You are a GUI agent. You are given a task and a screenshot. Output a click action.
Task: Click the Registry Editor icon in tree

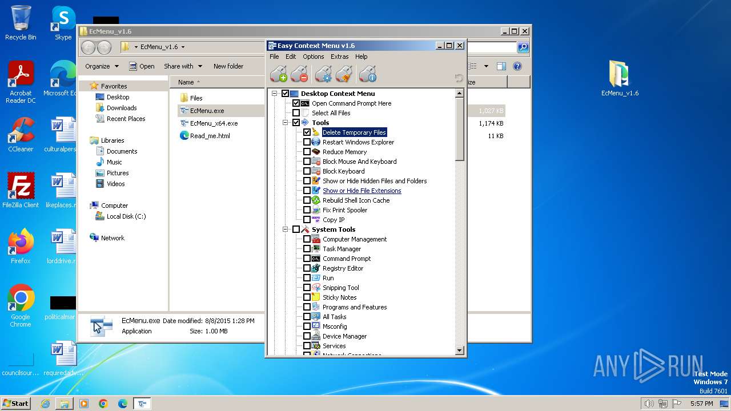316,268
